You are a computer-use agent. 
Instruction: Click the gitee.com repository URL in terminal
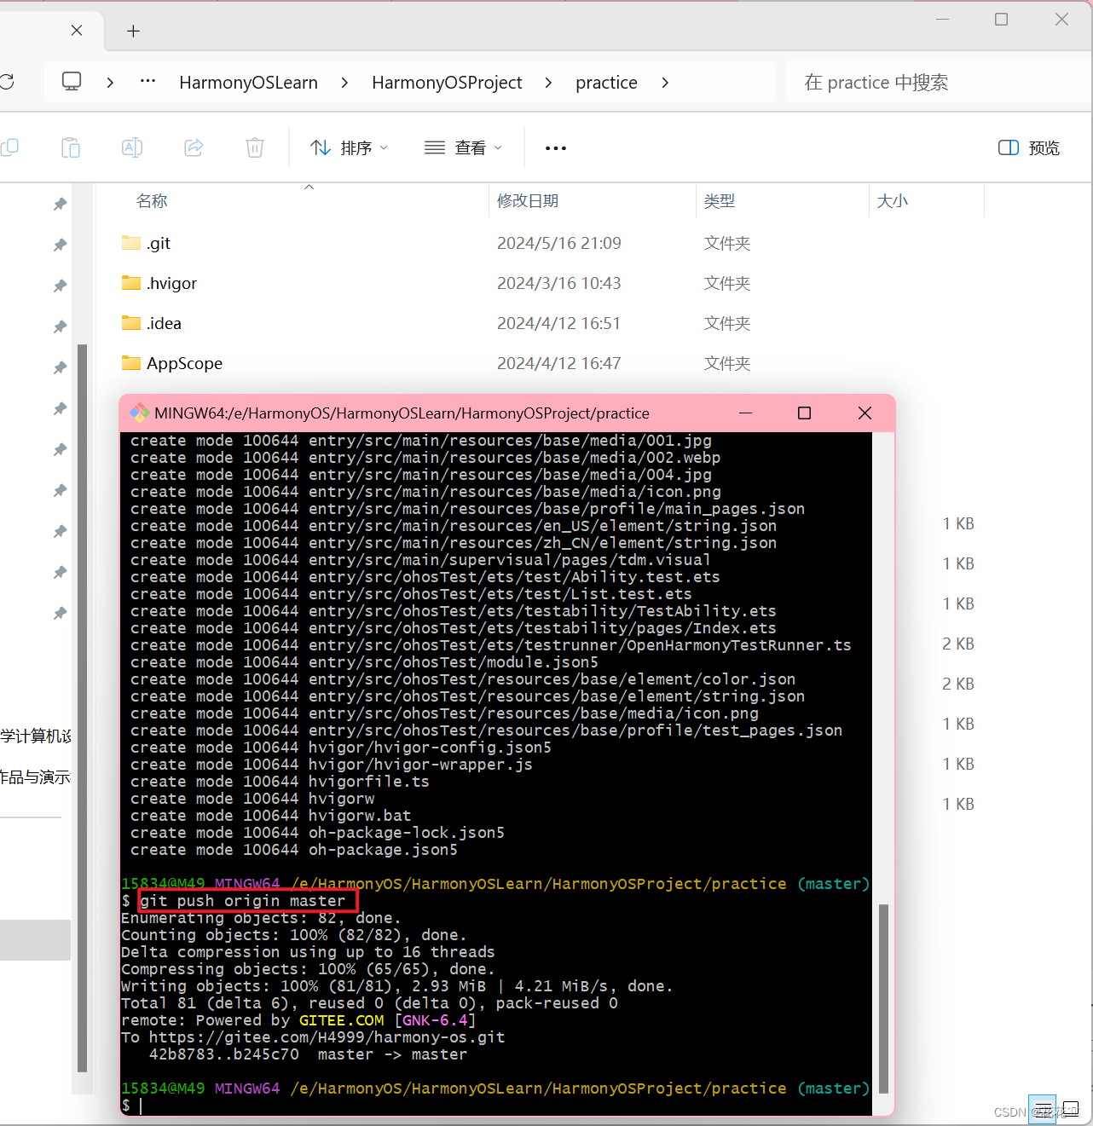(x=327, y=1037)
